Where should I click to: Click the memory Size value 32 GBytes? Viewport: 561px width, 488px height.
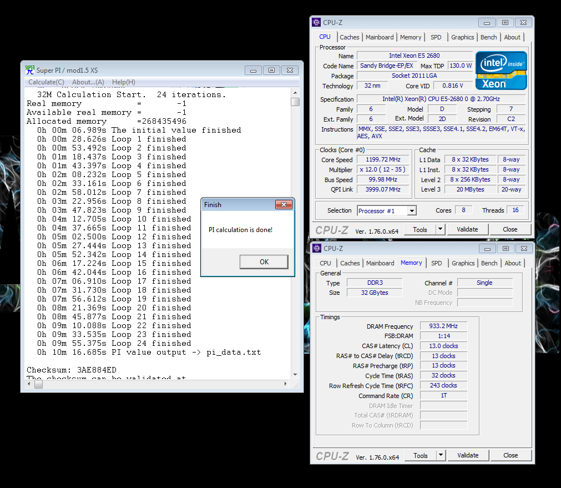[x=375, y=293]
